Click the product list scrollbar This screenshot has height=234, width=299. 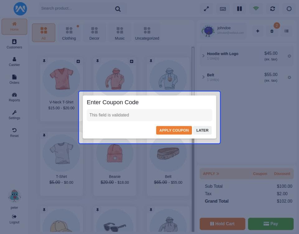193,139
